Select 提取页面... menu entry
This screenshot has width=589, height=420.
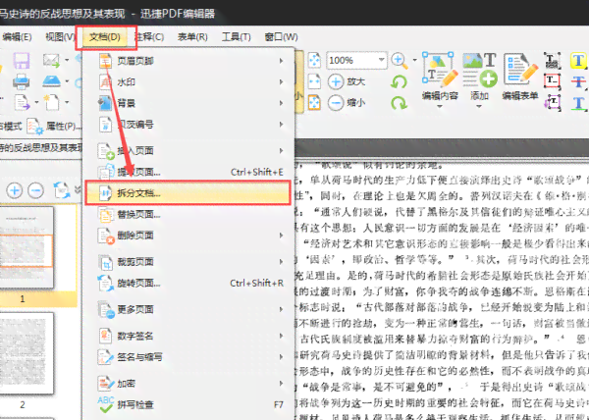(x=187, y=173)
